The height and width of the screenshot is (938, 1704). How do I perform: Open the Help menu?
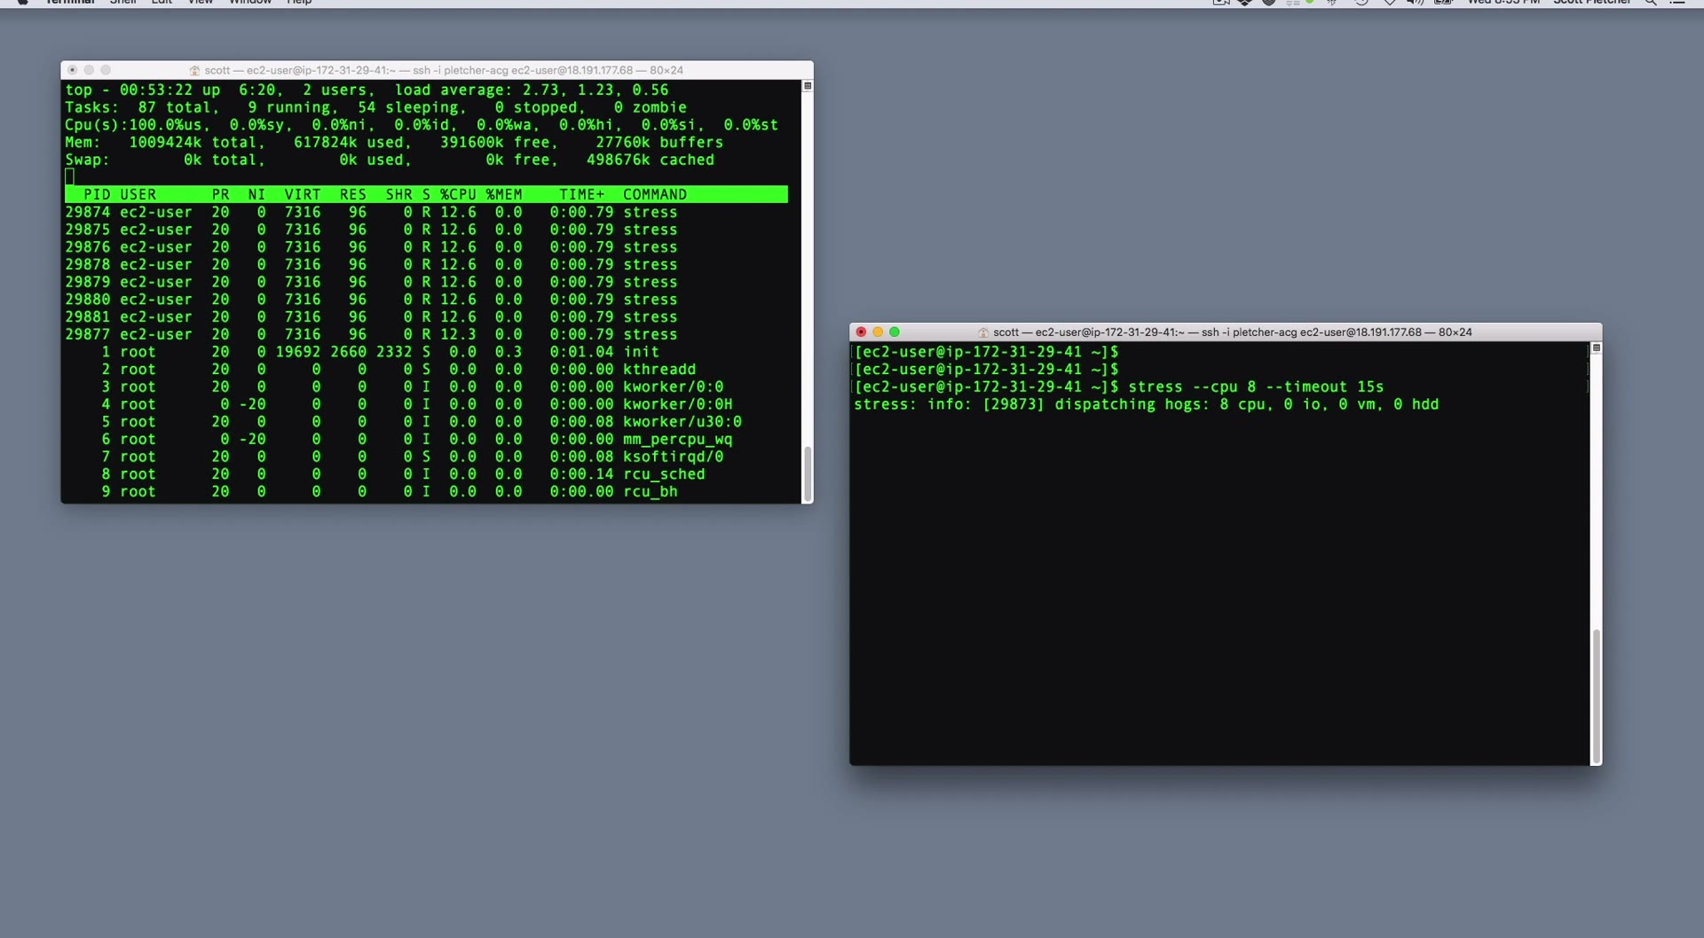point(299,3)
